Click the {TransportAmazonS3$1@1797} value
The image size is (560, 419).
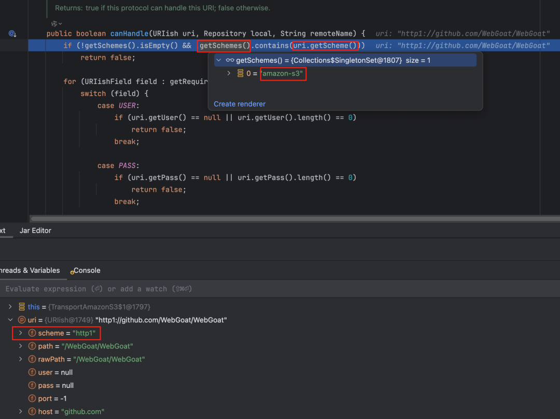[99, 307]
